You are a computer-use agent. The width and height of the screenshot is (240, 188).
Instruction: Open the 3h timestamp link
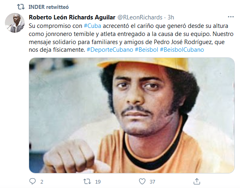(171, 17)
